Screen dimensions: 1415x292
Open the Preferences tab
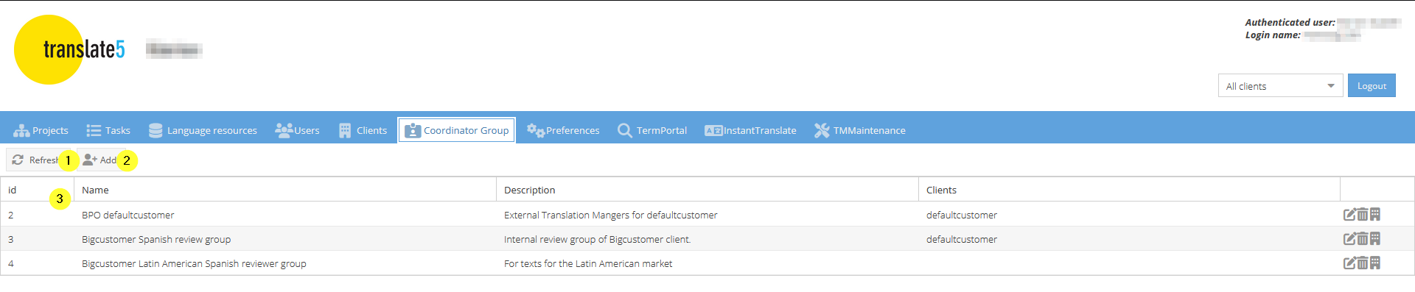[563, 130]
